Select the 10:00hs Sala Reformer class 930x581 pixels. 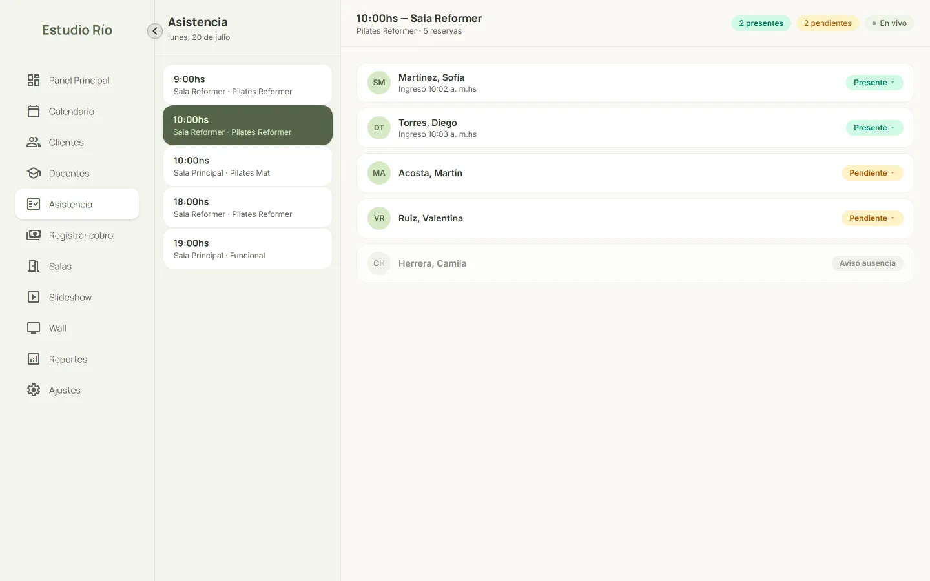coord(247,125)
